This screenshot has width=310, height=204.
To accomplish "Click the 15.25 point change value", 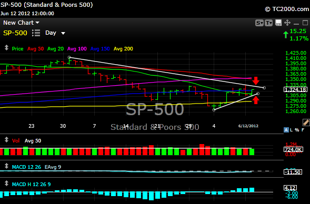I will coord(298,31).
